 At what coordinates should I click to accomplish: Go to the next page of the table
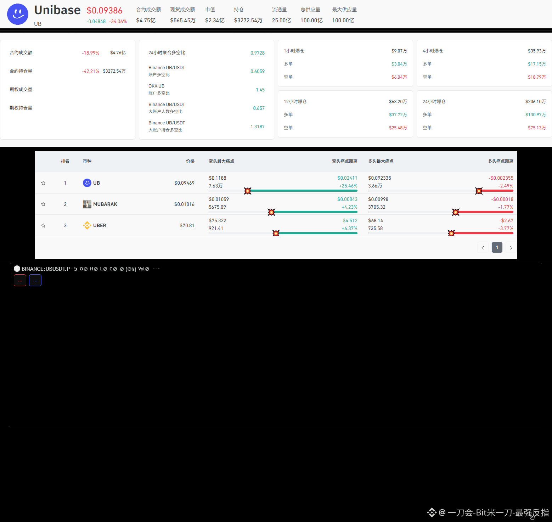(x=511, y=247)
